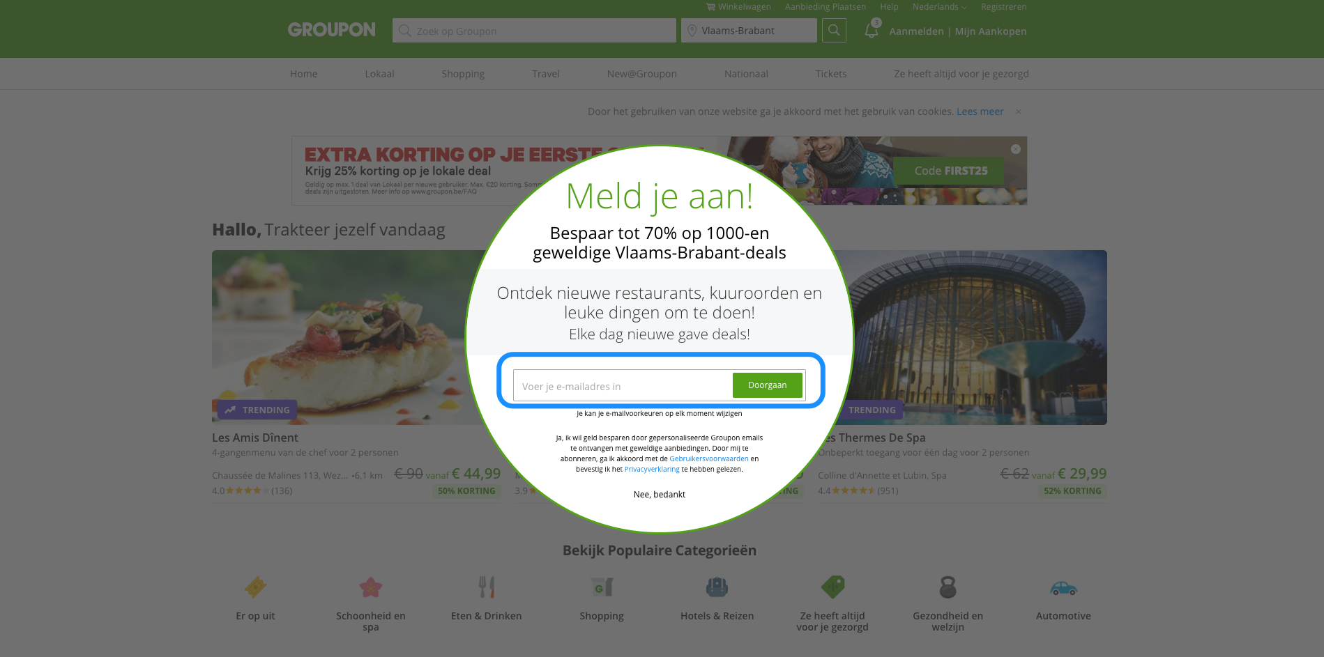Screen dimensions: 1324x657
Task: Select the Er op uit ticket icon
Action: click(255, 587)
